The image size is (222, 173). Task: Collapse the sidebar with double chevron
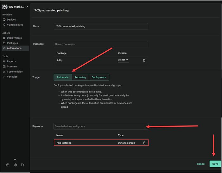pyautogui.click(x=15, y=159)
